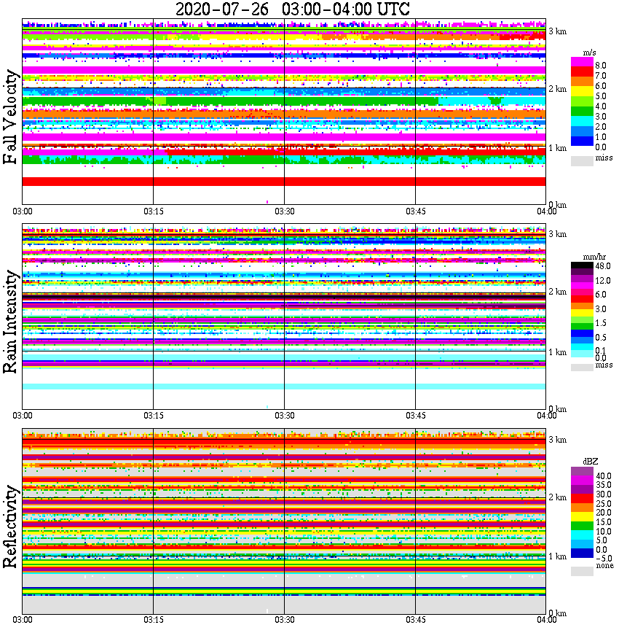This screenshot has width=619, height=633.
Task: Click the 1 km label of Reflectivity panel
Action: 558,556
